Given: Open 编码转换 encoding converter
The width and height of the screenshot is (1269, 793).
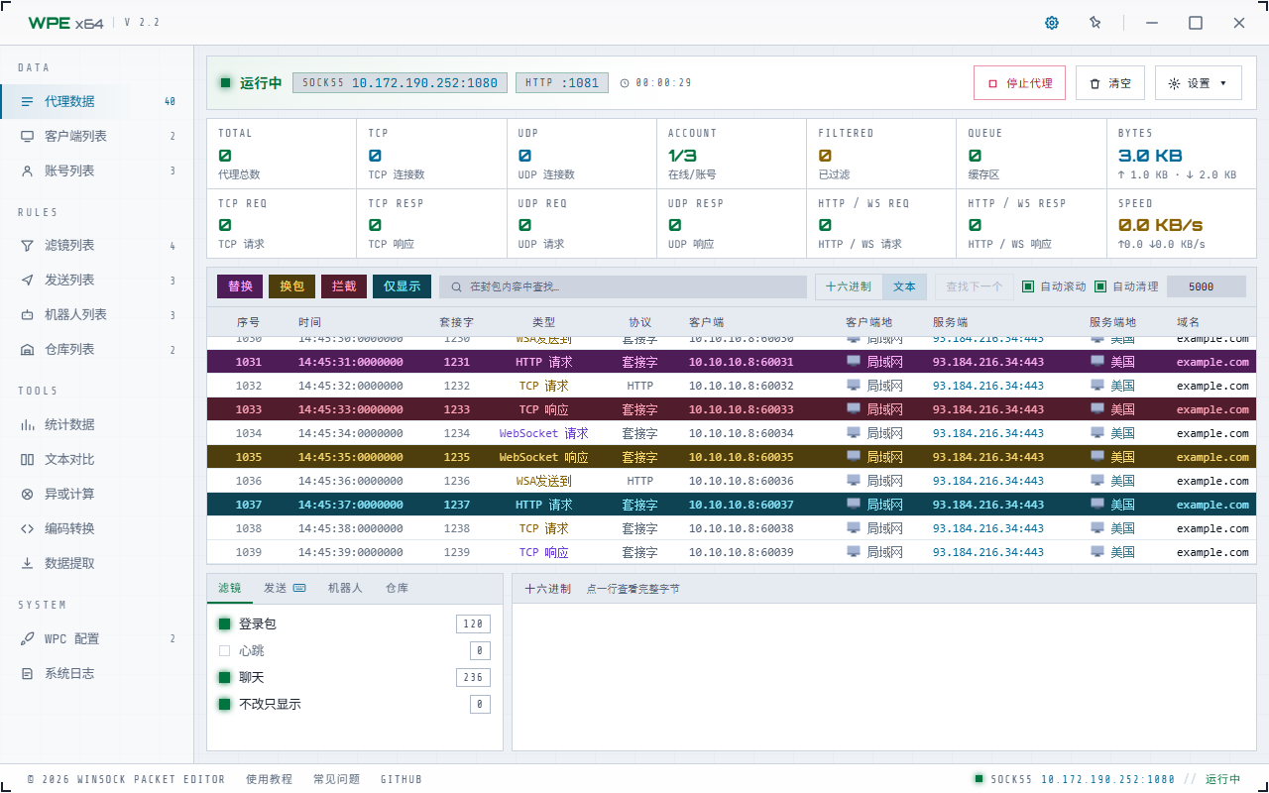Looking at the screenshot, I should tap(96, 528).
